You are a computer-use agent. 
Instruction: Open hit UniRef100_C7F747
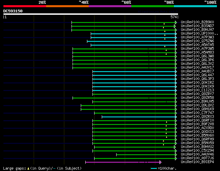(197, 113)
